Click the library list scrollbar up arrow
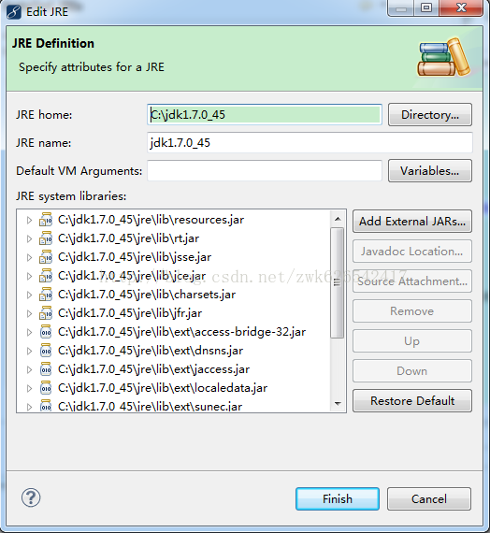The image size is (490, 533). pos(338,219)
